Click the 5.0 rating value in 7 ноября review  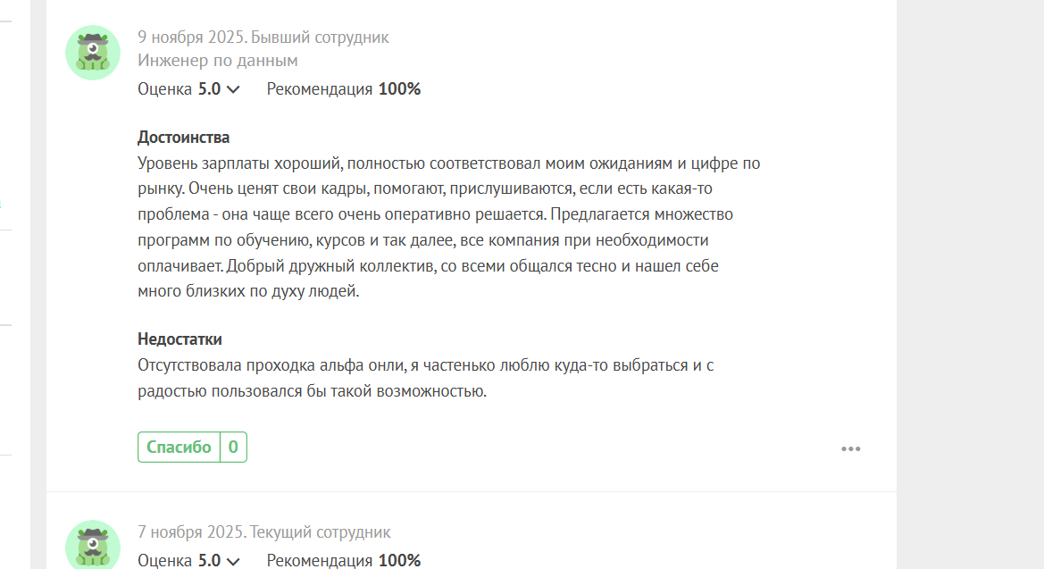[x=209, y=560]
